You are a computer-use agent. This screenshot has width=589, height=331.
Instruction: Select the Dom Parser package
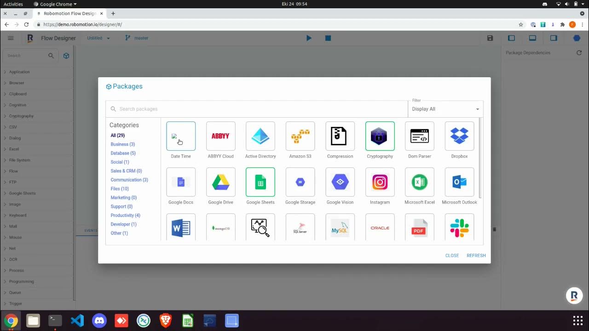420,136
